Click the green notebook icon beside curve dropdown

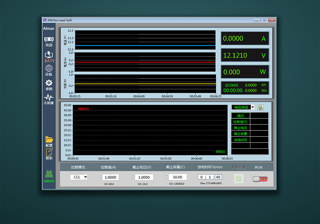pos(261,107)
